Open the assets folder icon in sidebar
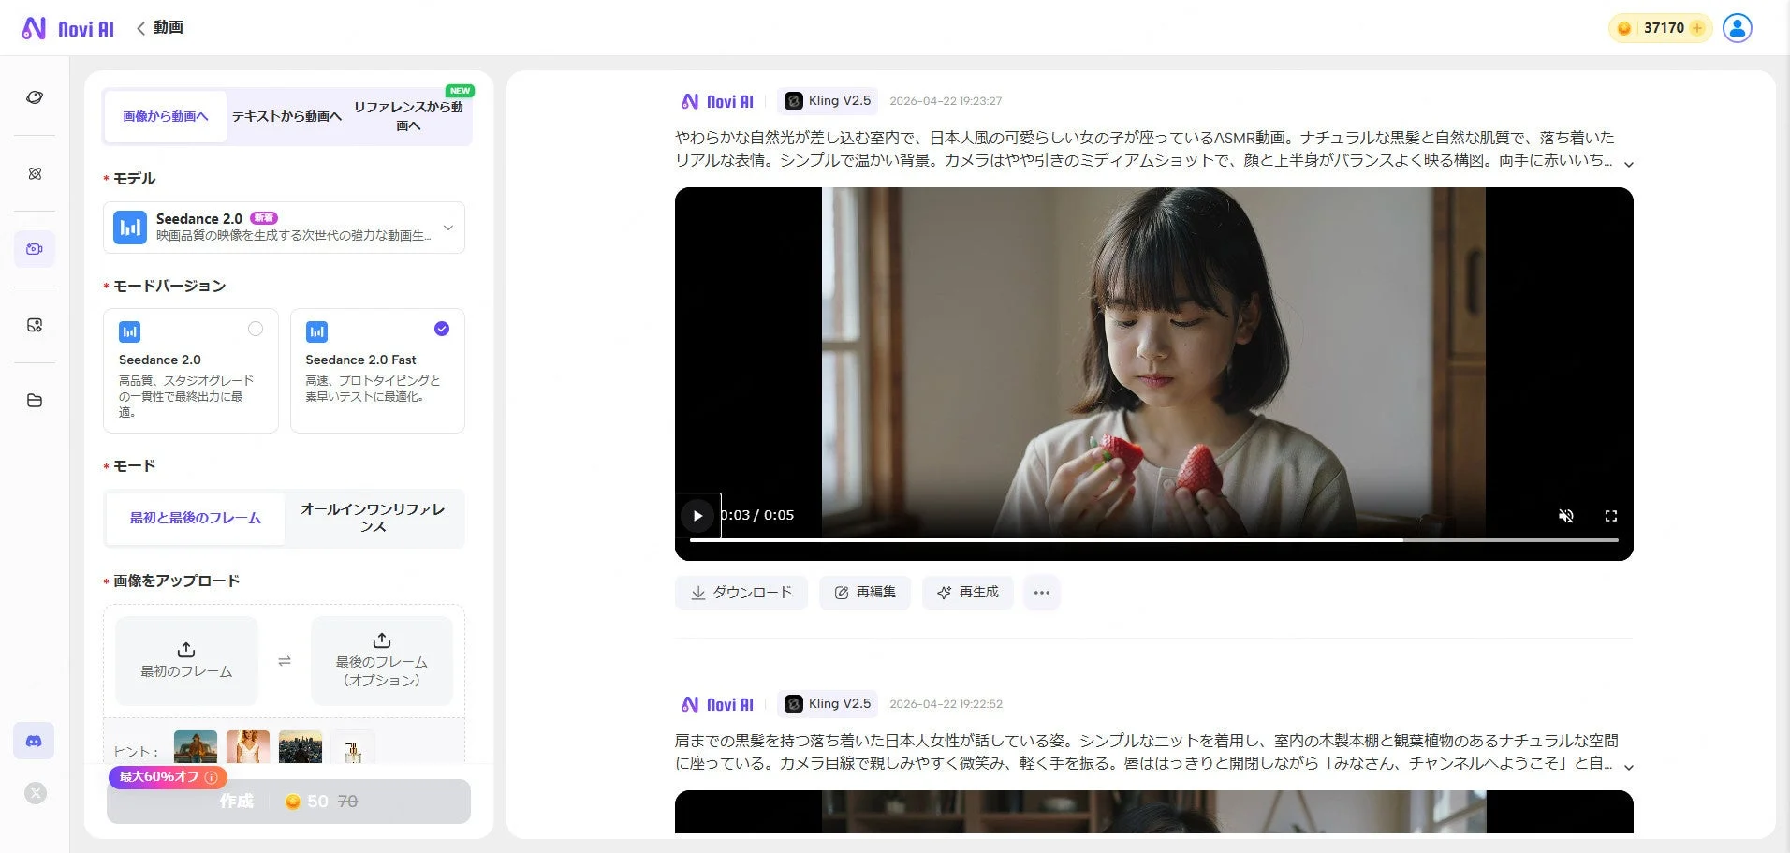The image size is (1790, 853). [35, 400]
